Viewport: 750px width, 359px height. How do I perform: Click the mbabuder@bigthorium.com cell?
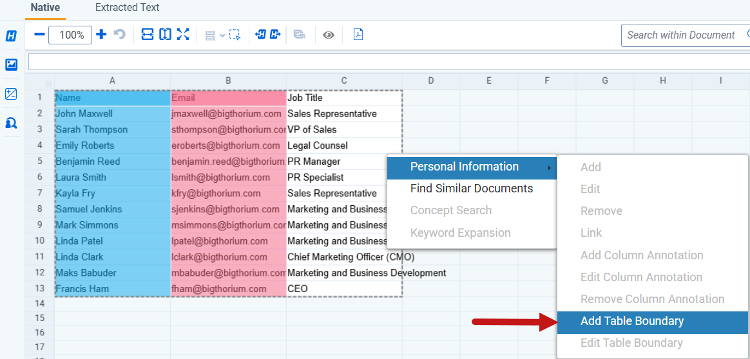pos(229,273)
